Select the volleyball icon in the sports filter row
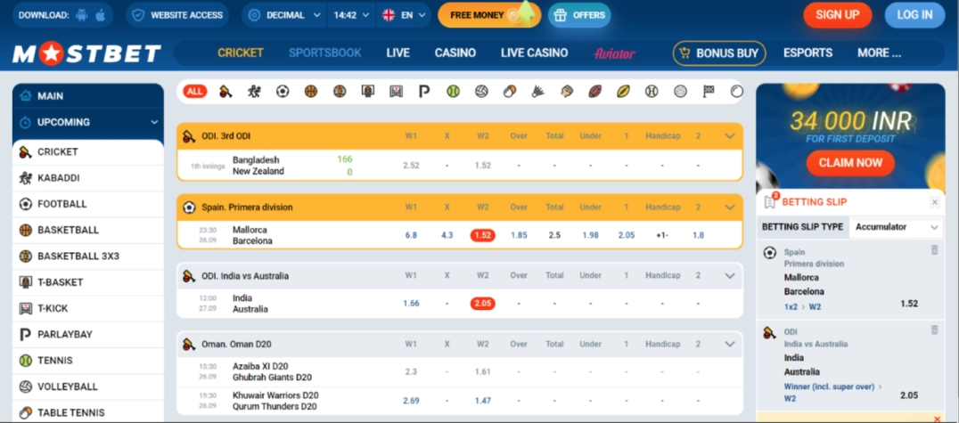Viewport: 959px width, 423px height. [481, 92]
